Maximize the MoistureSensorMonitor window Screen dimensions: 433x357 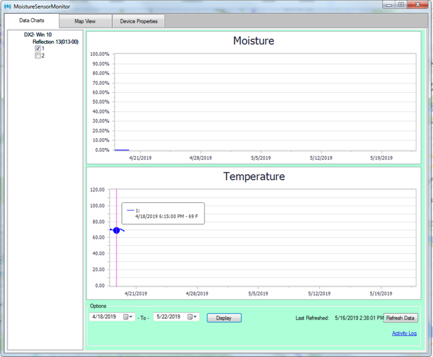401,5
